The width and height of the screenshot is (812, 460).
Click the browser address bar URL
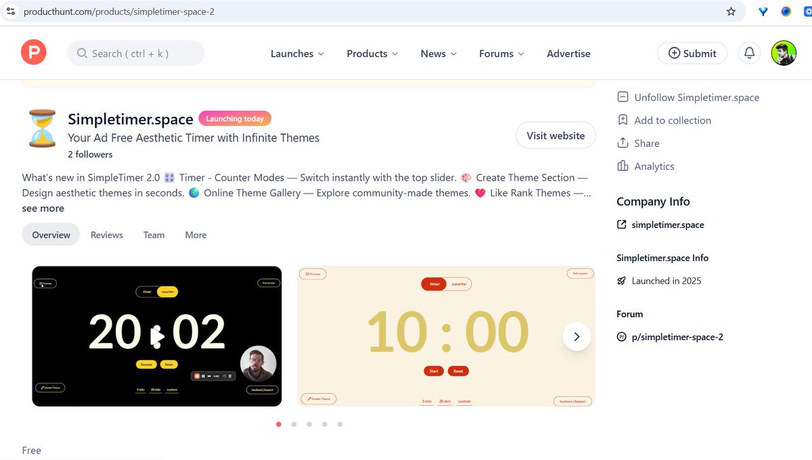(x=118, y=11)
